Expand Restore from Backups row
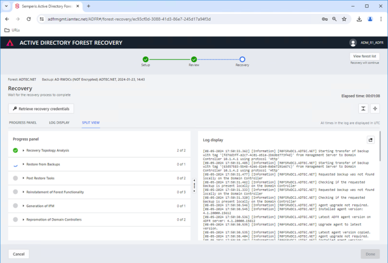388x263 pixels. (23, 164)
